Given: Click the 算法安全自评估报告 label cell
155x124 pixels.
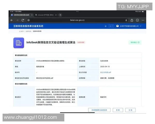Looking at the screenshot, I should click(x=24, y=78).
